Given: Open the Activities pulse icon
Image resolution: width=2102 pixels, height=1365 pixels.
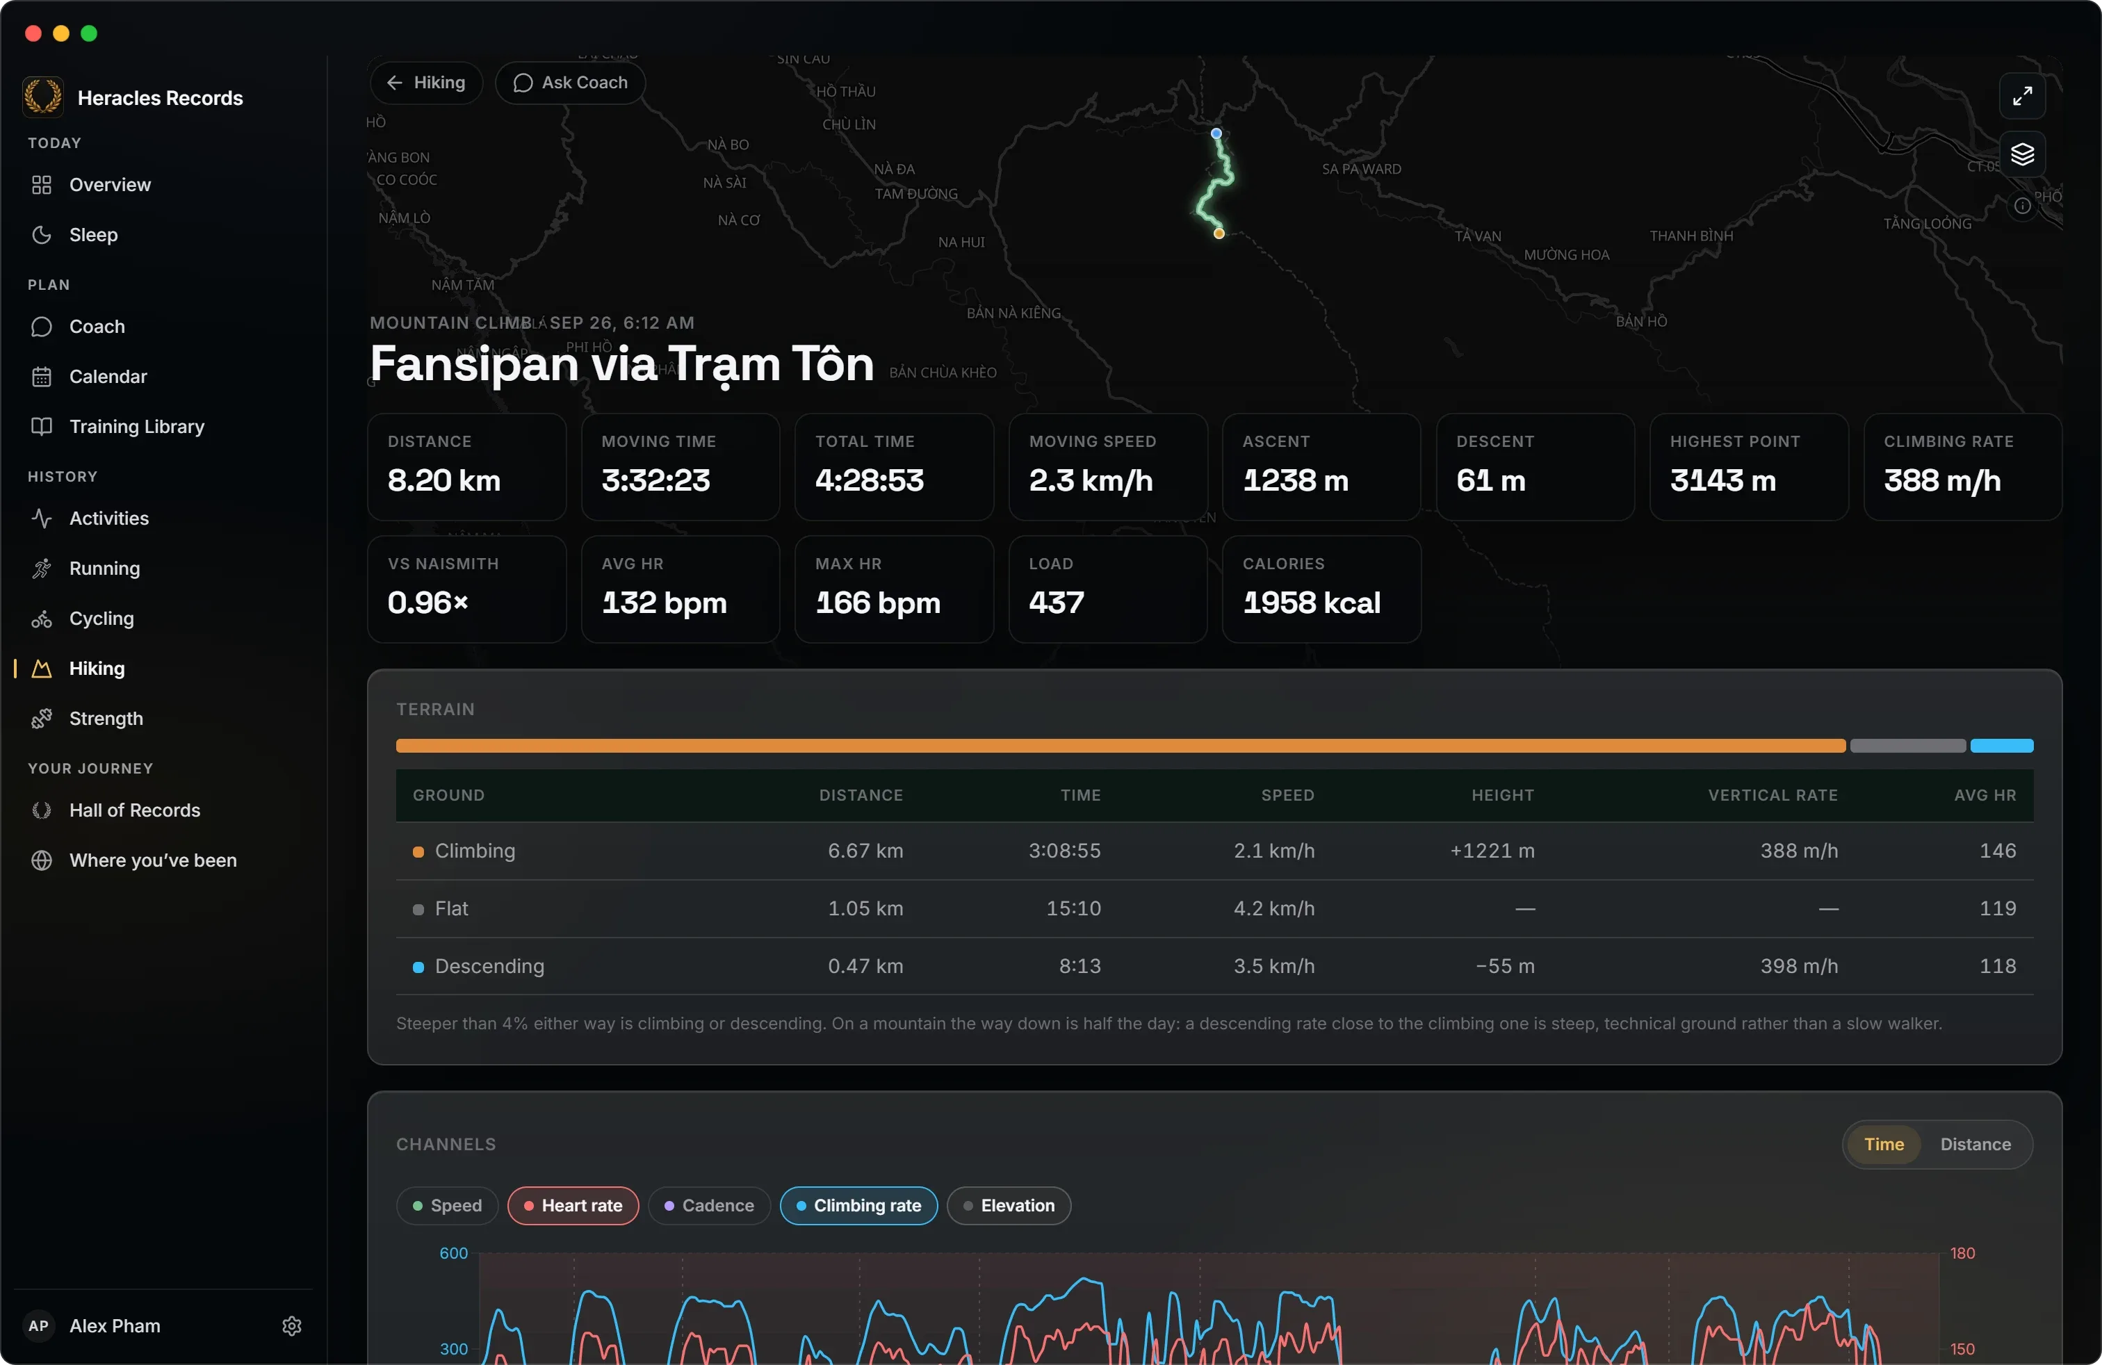Looking at the screenshot, I should click(42, 518).
